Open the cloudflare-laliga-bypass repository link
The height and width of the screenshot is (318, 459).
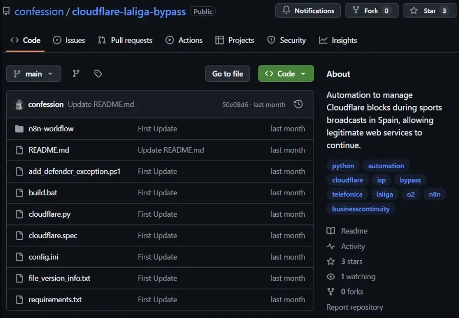tap(129, 11)
